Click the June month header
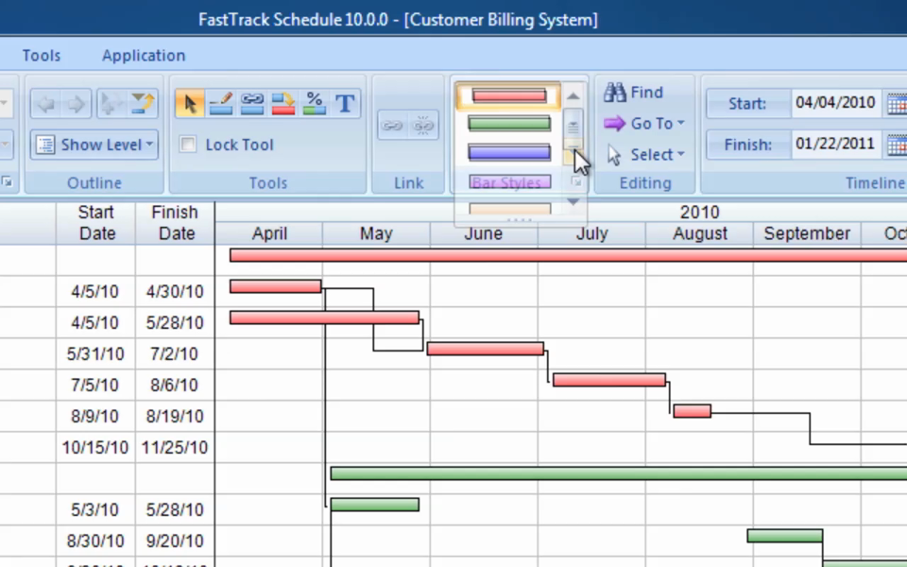The image size is (907, 567). [x=484, y=233]
